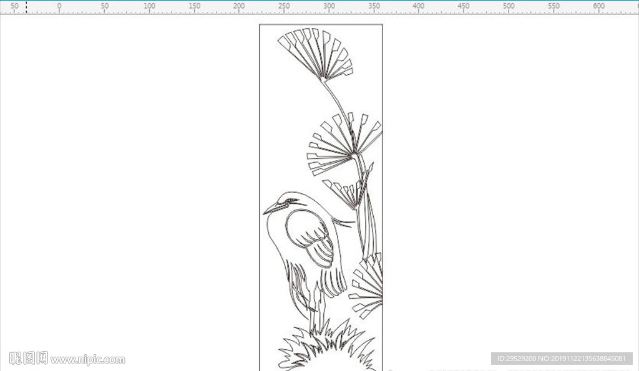This screenshot has width=639, height=371.
Task: Select the grass tuft at the bottom
Action: click(327, 345)
